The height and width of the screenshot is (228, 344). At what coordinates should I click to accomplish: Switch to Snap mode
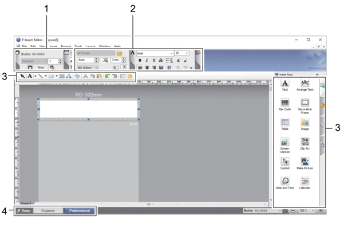[25, 211]
